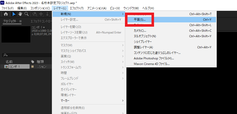Open the ファイル(F) menu

tap(7, 8)
